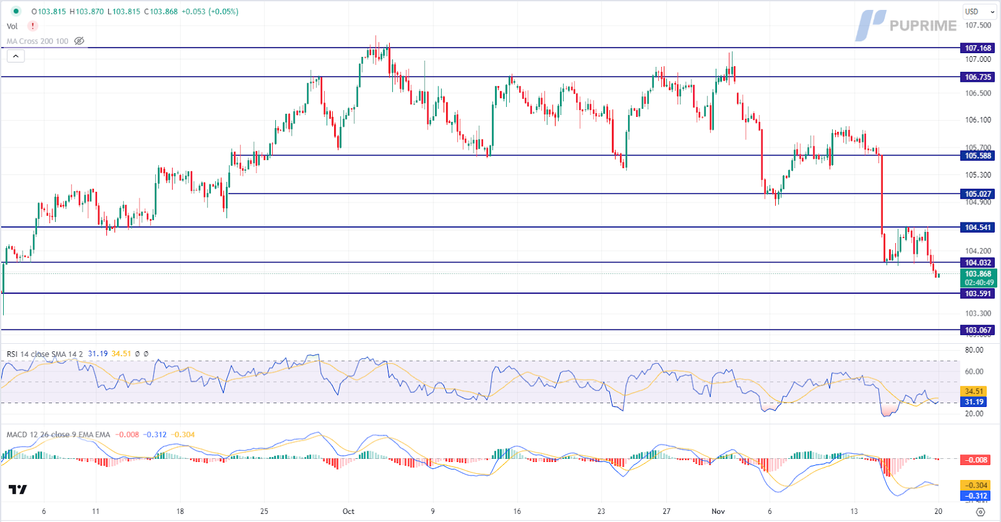
Task: Click the first ∅ symbol in RSI legend
Action: [138, 354]
